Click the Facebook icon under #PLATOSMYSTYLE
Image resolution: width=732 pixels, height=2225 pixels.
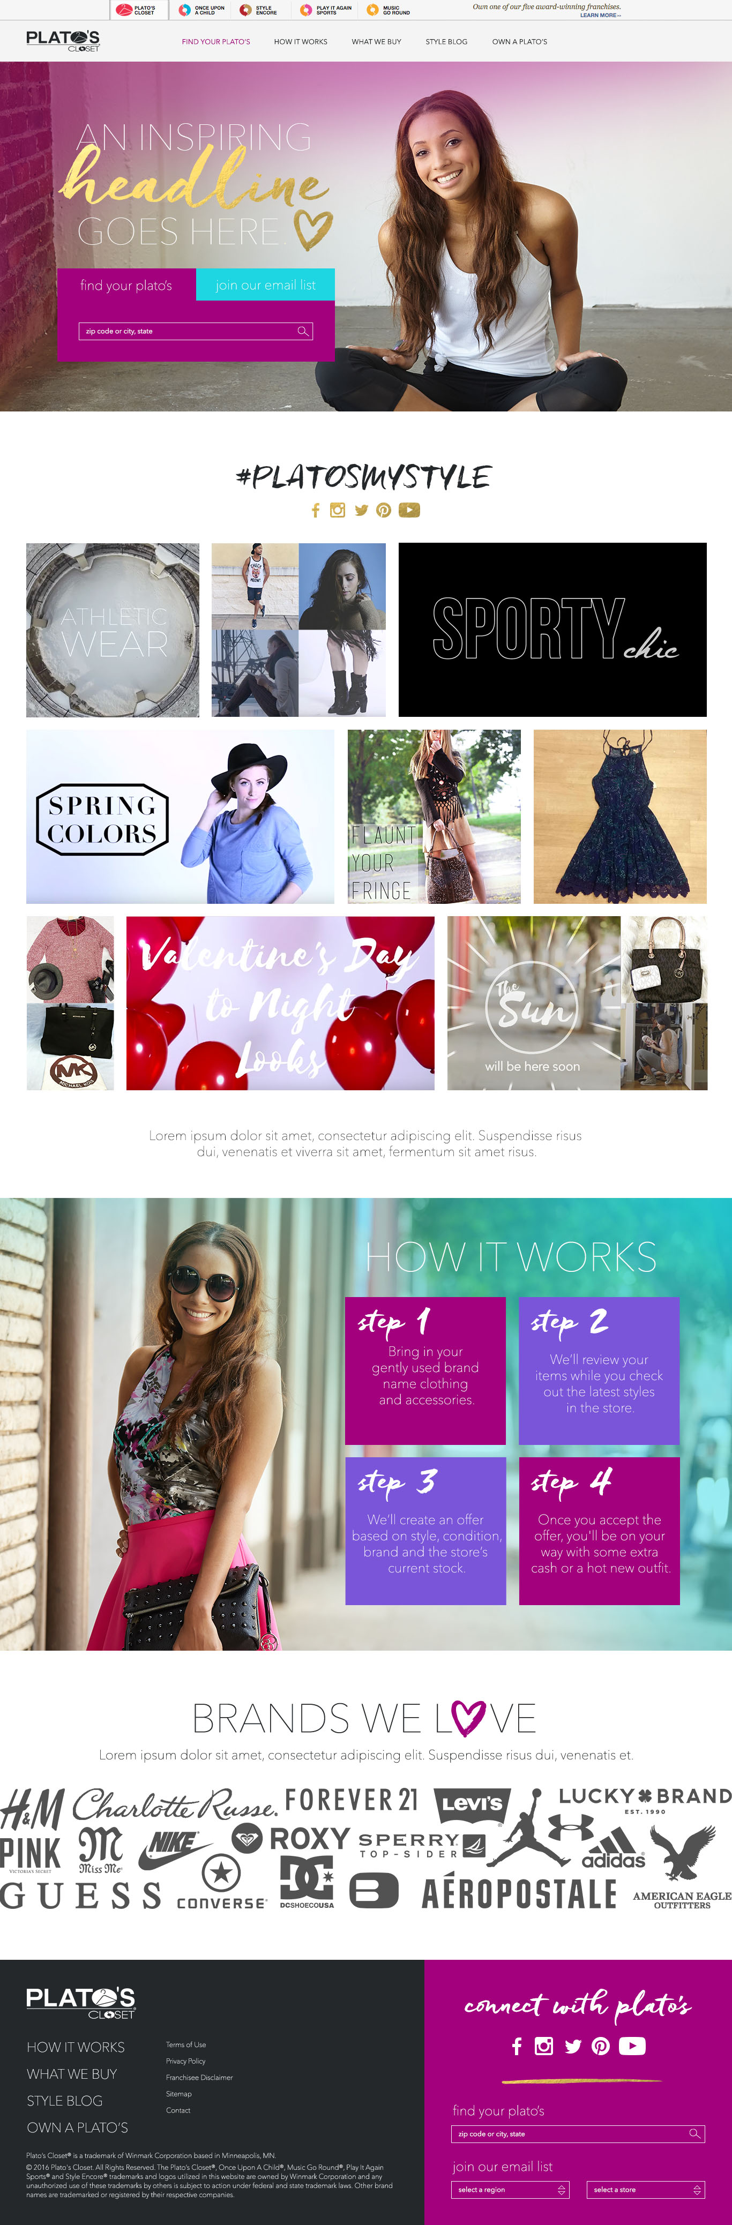316,511
